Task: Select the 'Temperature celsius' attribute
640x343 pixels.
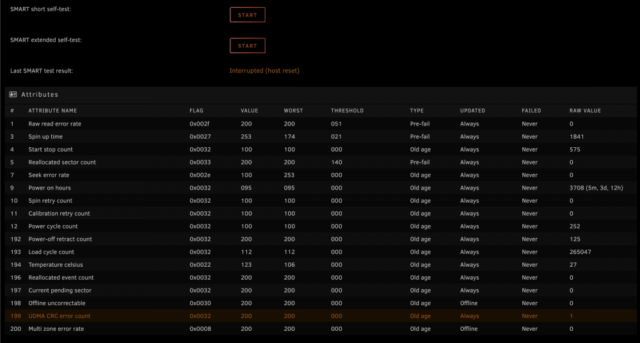Action: (56, 264)
